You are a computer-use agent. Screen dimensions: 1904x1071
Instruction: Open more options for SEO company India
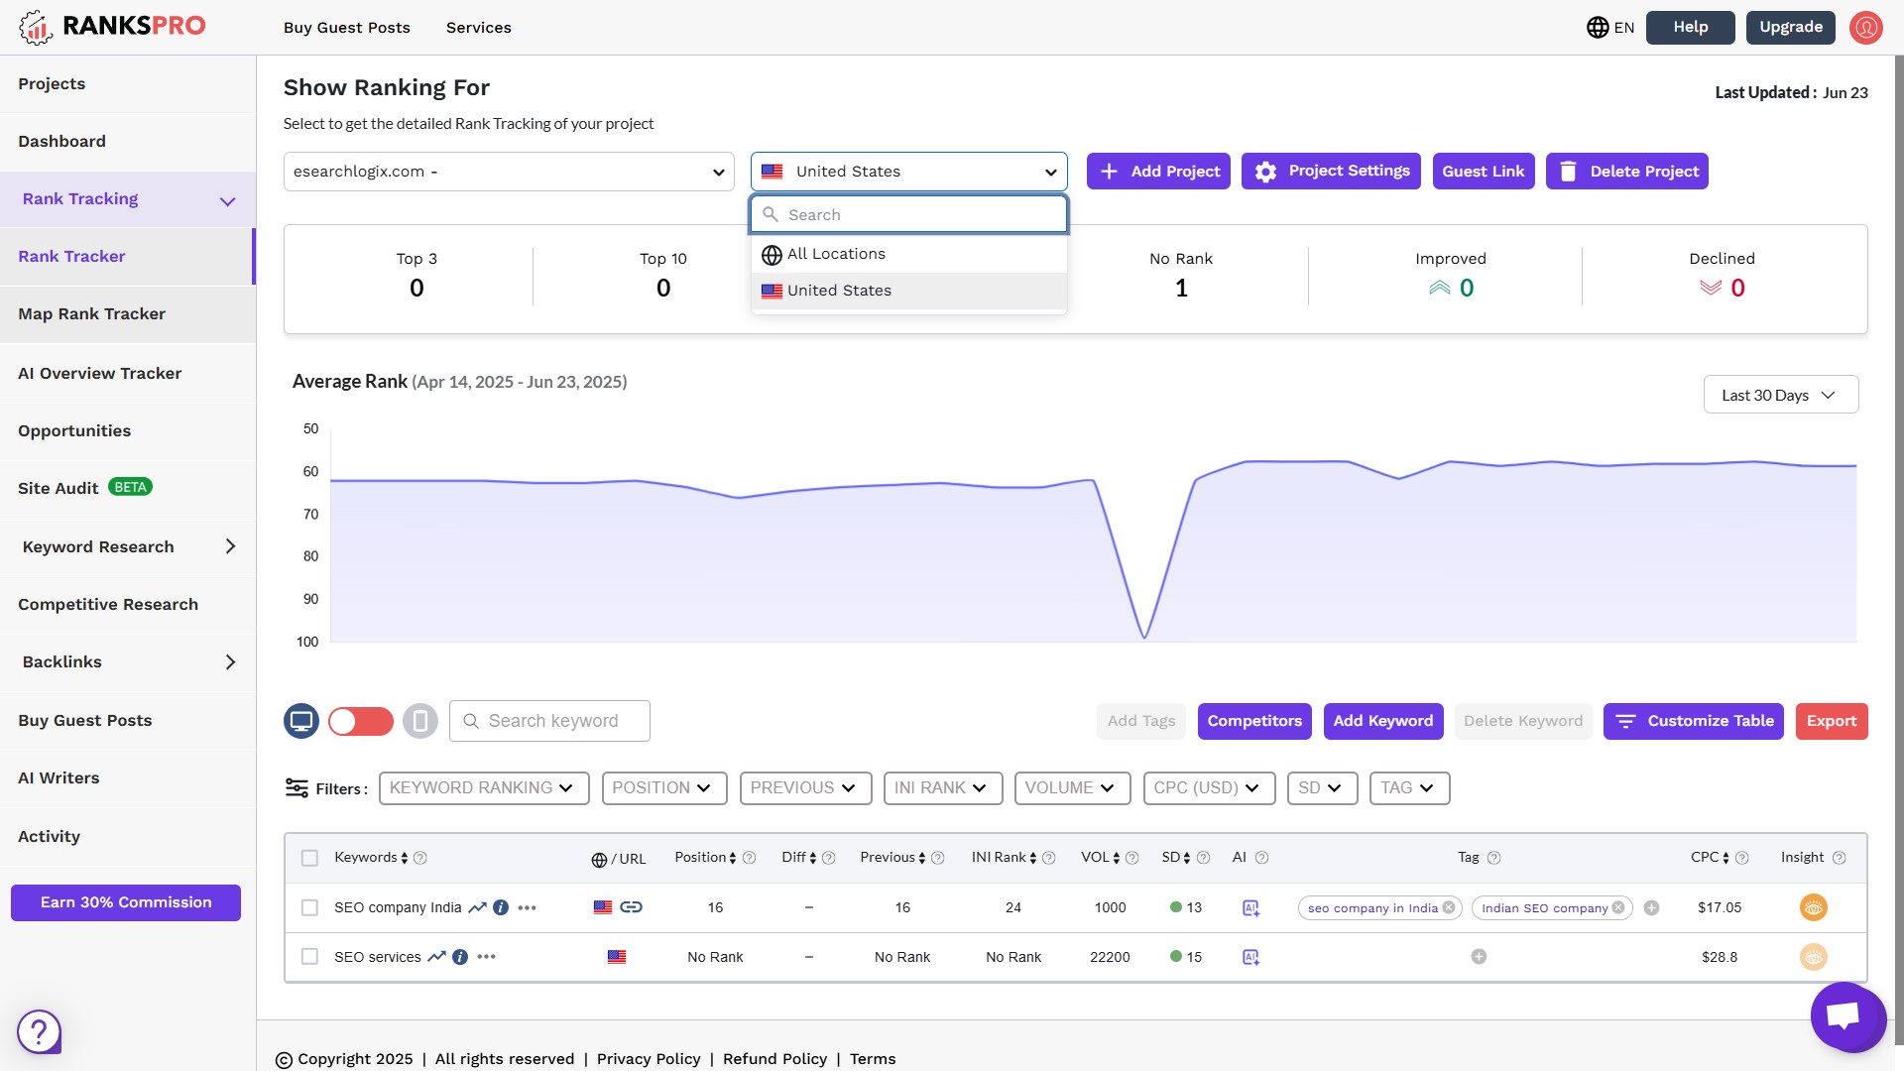coord(528,907)
